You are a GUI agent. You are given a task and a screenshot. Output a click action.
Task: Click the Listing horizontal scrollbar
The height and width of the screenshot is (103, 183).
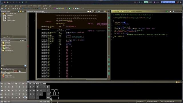tap(71, 79)
